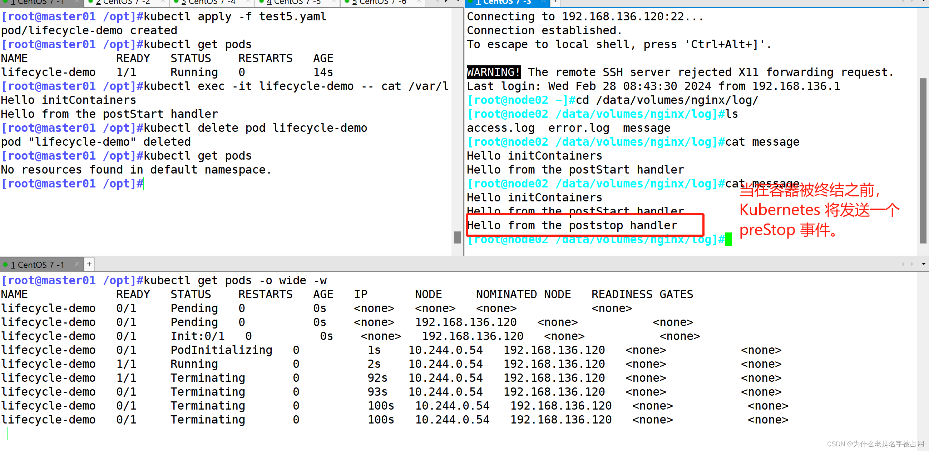Click the 'kubectl get pods -o wide -w' command

[x=235, y=280]
